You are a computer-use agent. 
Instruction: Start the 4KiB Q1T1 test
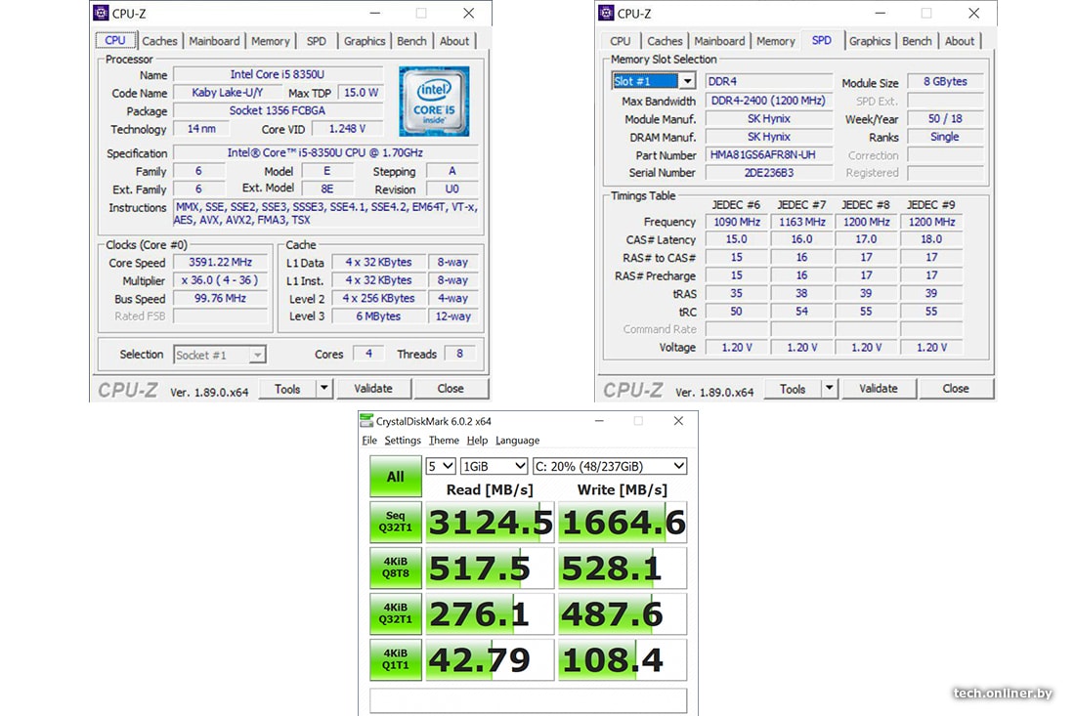coord(396,659)
